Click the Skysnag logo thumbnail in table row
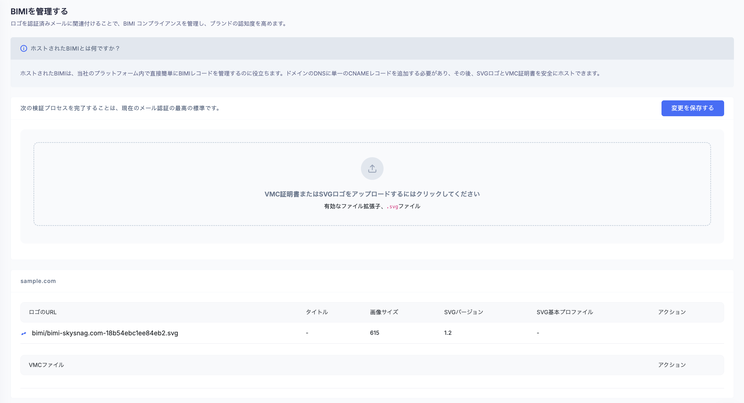Image resolution: width=744 pixels, height=403 pixels. point(24,333)
